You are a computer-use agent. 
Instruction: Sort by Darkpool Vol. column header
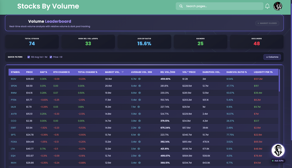pos(211,72)
